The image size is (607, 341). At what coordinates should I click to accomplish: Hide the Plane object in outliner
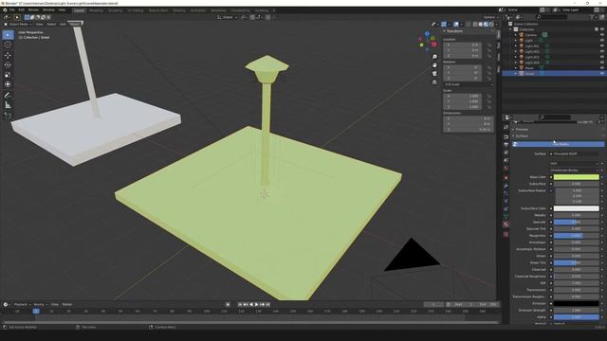point(601,68)
